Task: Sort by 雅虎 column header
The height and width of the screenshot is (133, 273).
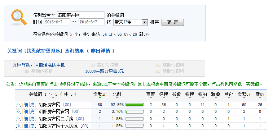Action: [x=216, y=94]
